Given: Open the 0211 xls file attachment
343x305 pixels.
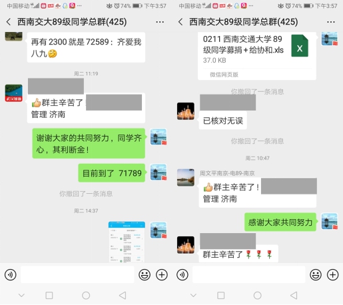Looking at the screenshot, I should point(257,55).
